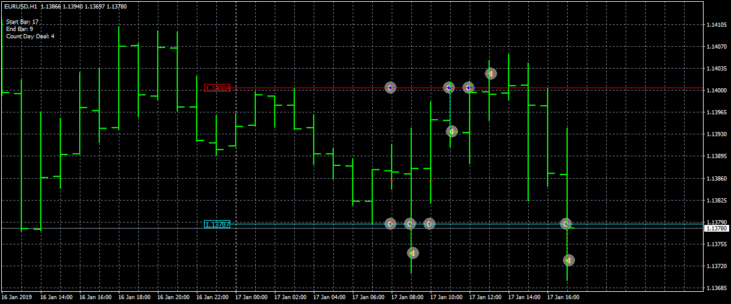Click the red-line order marker at 17 Jan 12:00
Image resolution: width=731 pixels, height=304 pixels.
click(468, 88)
